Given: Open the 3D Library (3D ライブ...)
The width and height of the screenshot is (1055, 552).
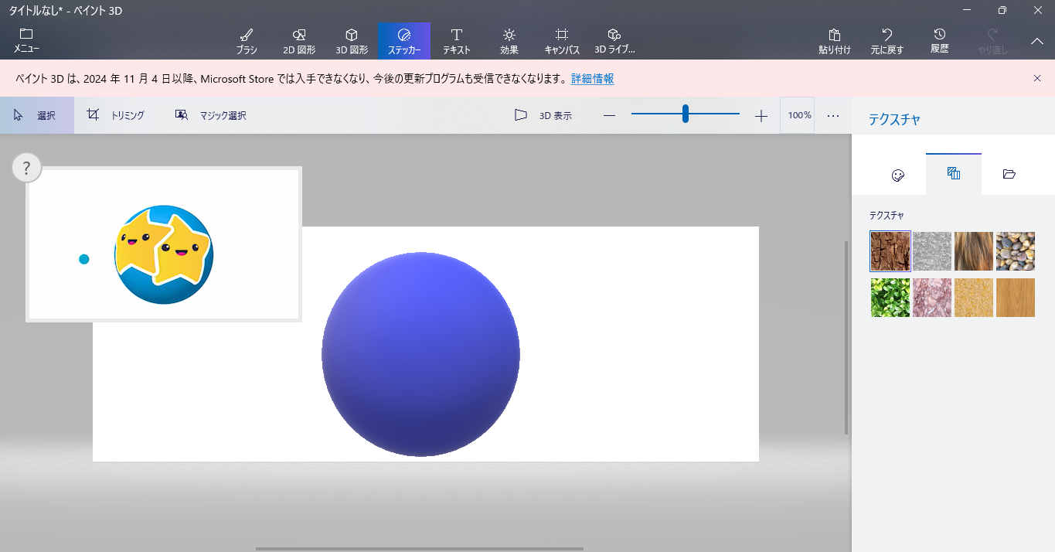Looking at the screenshot, I should click(x=614, y=41).
